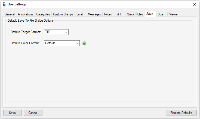Open the Default Color Format dropdown
Screen dimensions: 200x119
pos(62,43)
